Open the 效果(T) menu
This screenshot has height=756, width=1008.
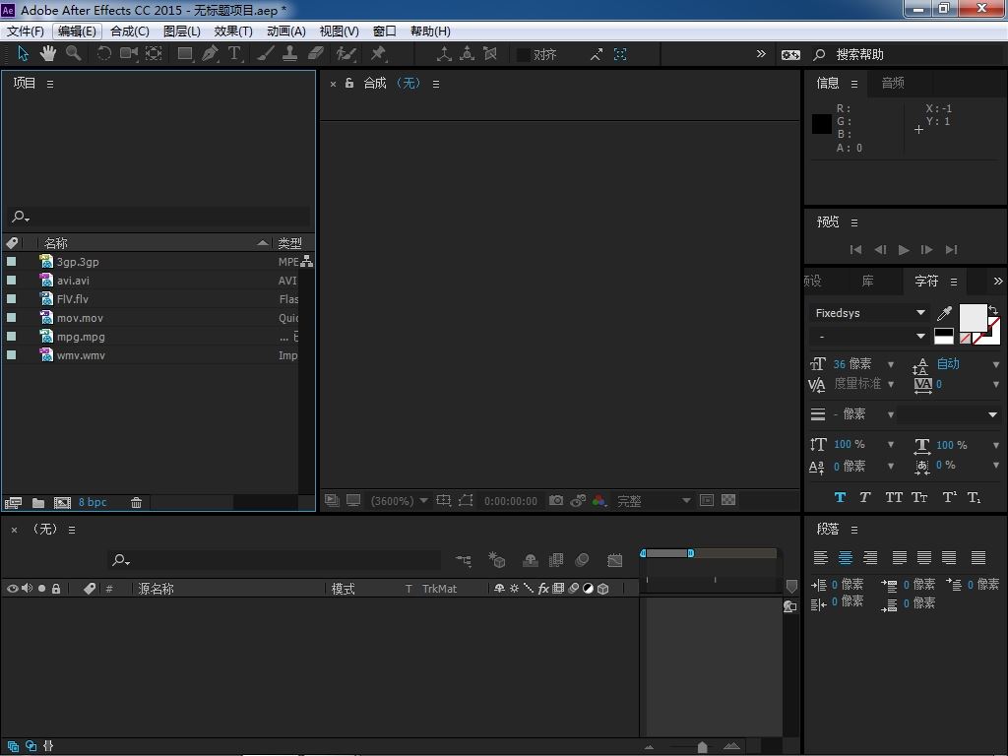click(x=232, y=31)
